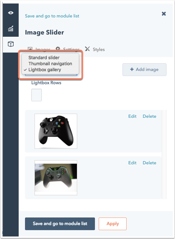The height and width of the screenshot is (239, 175).
Task: Click the top Save and go to module list link
Action: (52, 16)
